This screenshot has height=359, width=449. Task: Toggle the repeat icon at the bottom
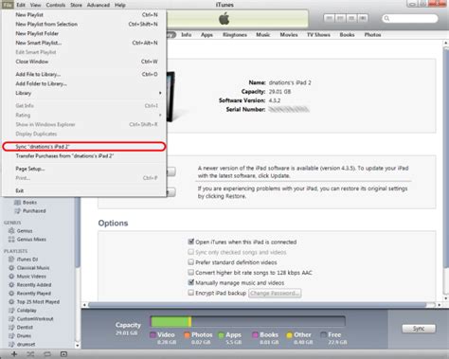click(47, 354)
